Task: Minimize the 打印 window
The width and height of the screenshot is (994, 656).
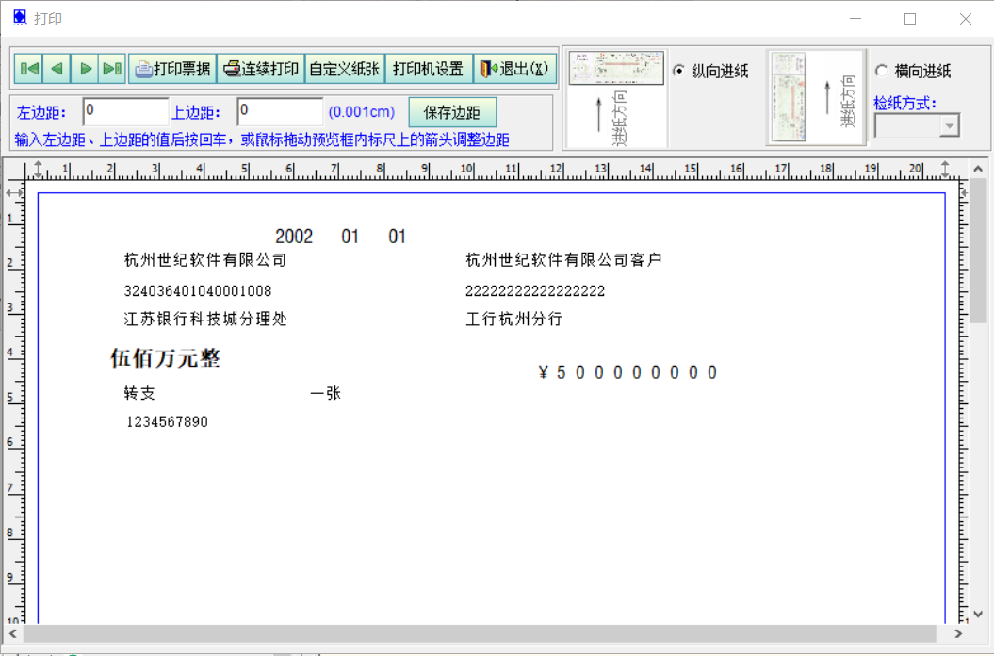Action: coord(855,19)
